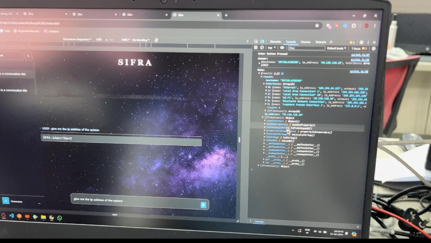
Task: Click the browser address bar URL
Action: point(30,23)
